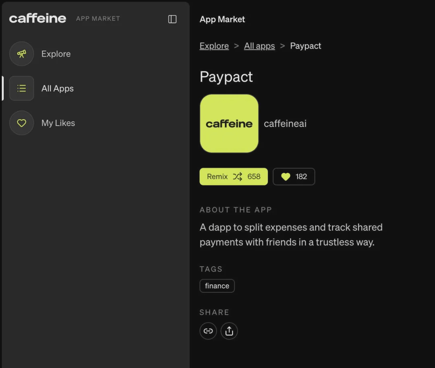This screenshot has height=368, width=435.
Task: Collapse the sidebar panel icon
Action: click(x=172, y=19)
